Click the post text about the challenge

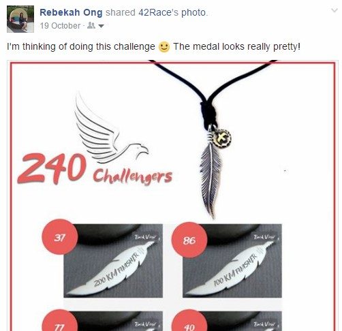point(154,47)
